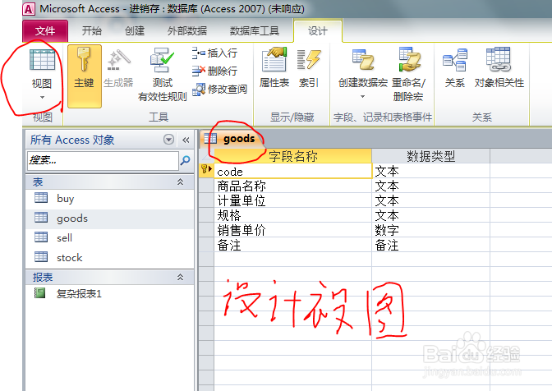Select the goods table in navigation
This screenshot has height=391, width=552.
[110, 218]
